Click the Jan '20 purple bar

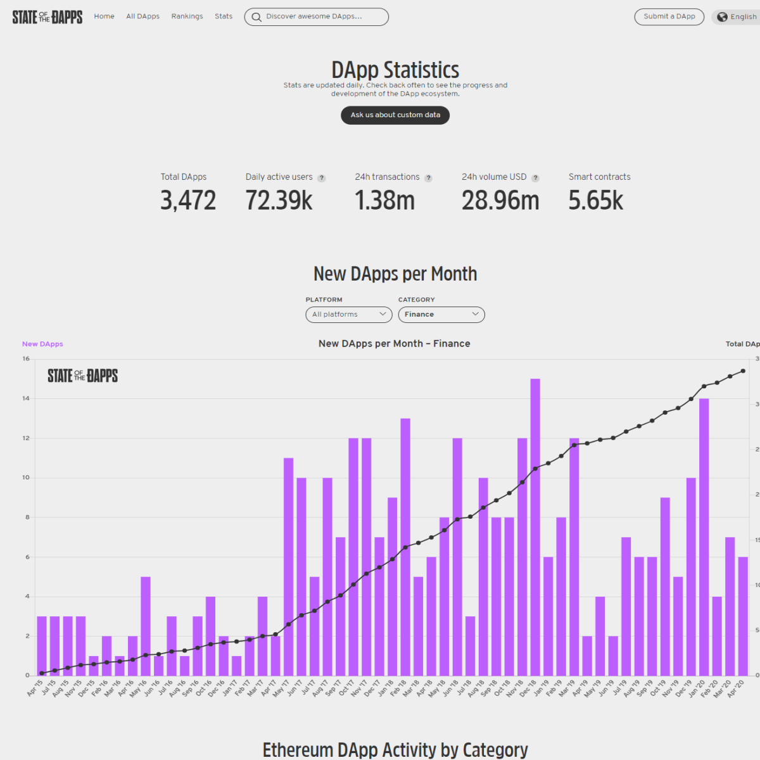coord(704,537)
